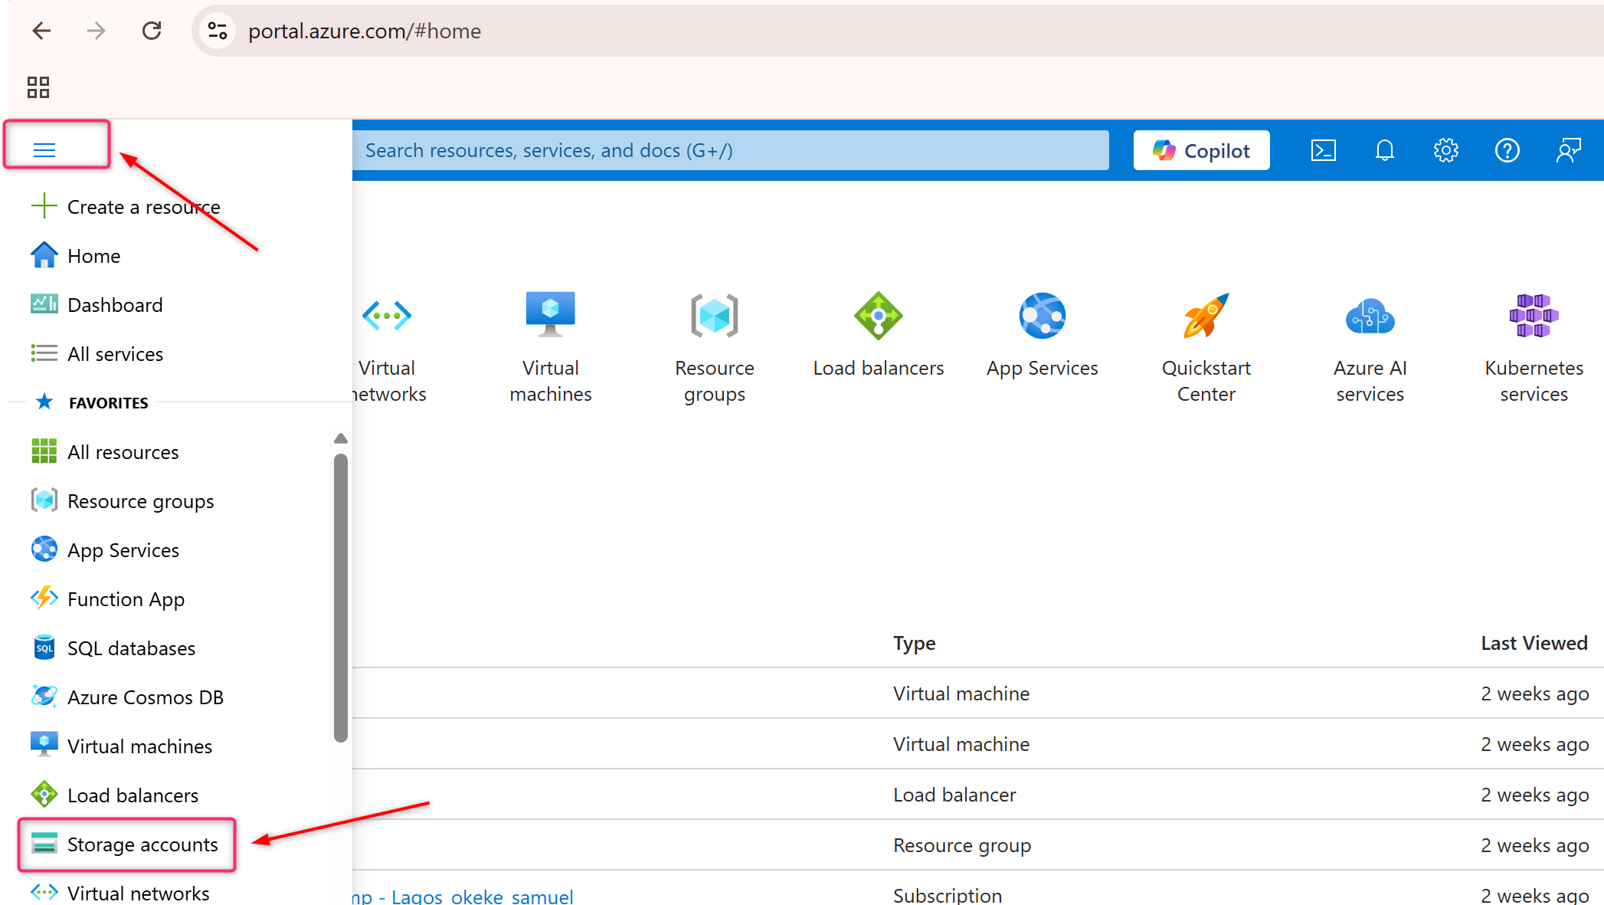1604x905 pixels.
Task: Open Virtual networks in sidebar favorites
Action: click(120, 894)
